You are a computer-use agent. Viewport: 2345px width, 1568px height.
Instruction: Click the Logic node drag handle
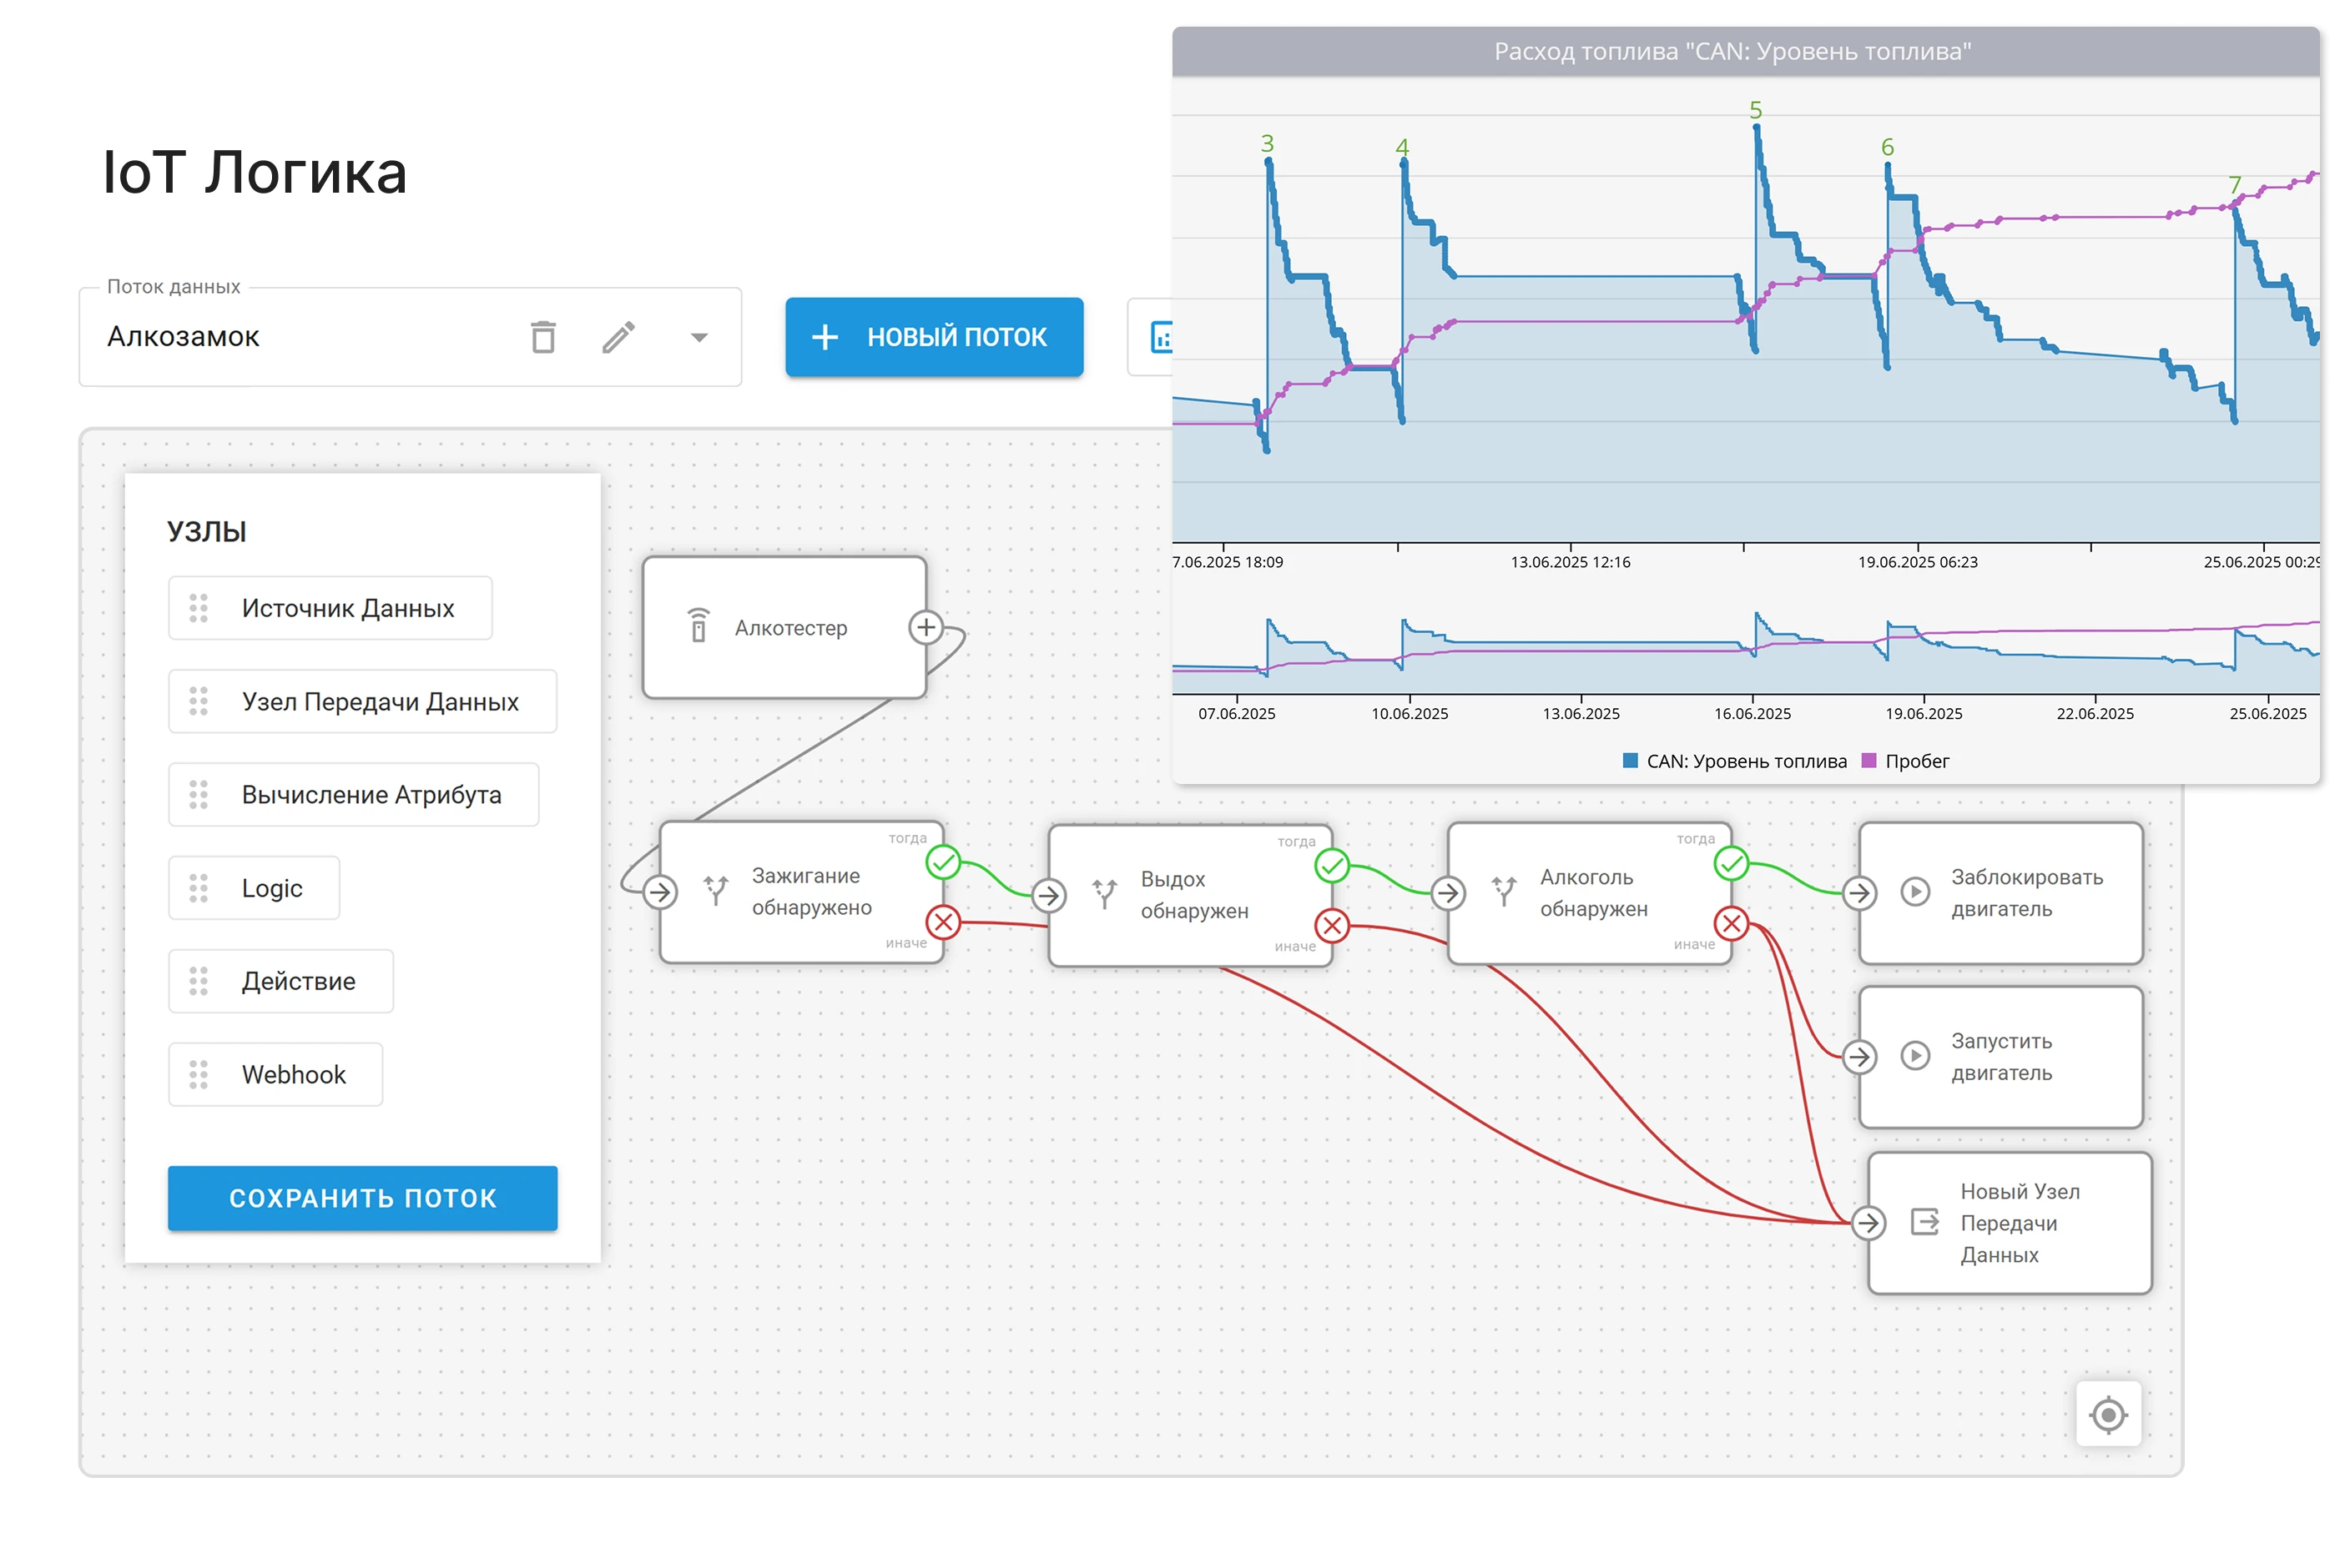click(x=198, y=888)
